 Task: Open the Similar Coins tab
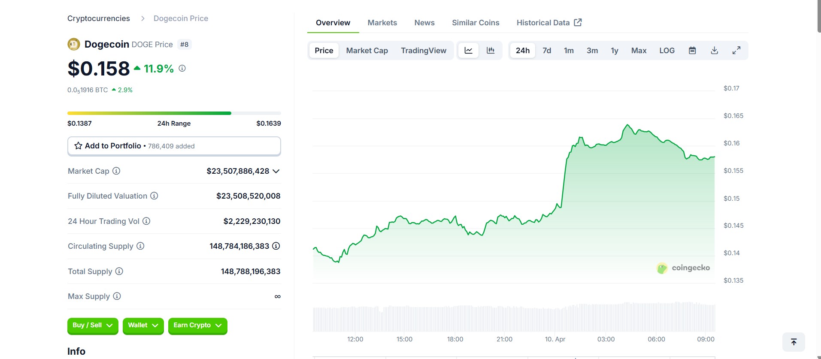(x=476, y=23)
